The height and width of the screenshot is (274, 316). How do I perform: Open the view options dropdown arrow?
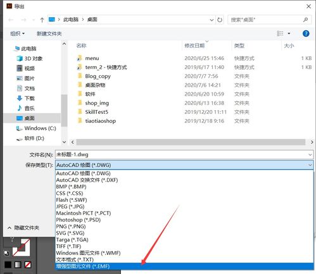[289, 34]
